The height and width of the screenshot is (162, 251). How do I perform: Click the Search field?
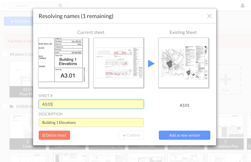[38, 6]
